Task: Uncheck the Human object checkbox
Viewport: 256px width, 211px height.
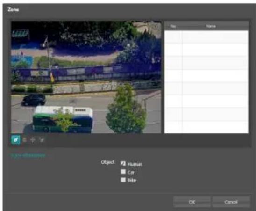Action: (123, 163)
